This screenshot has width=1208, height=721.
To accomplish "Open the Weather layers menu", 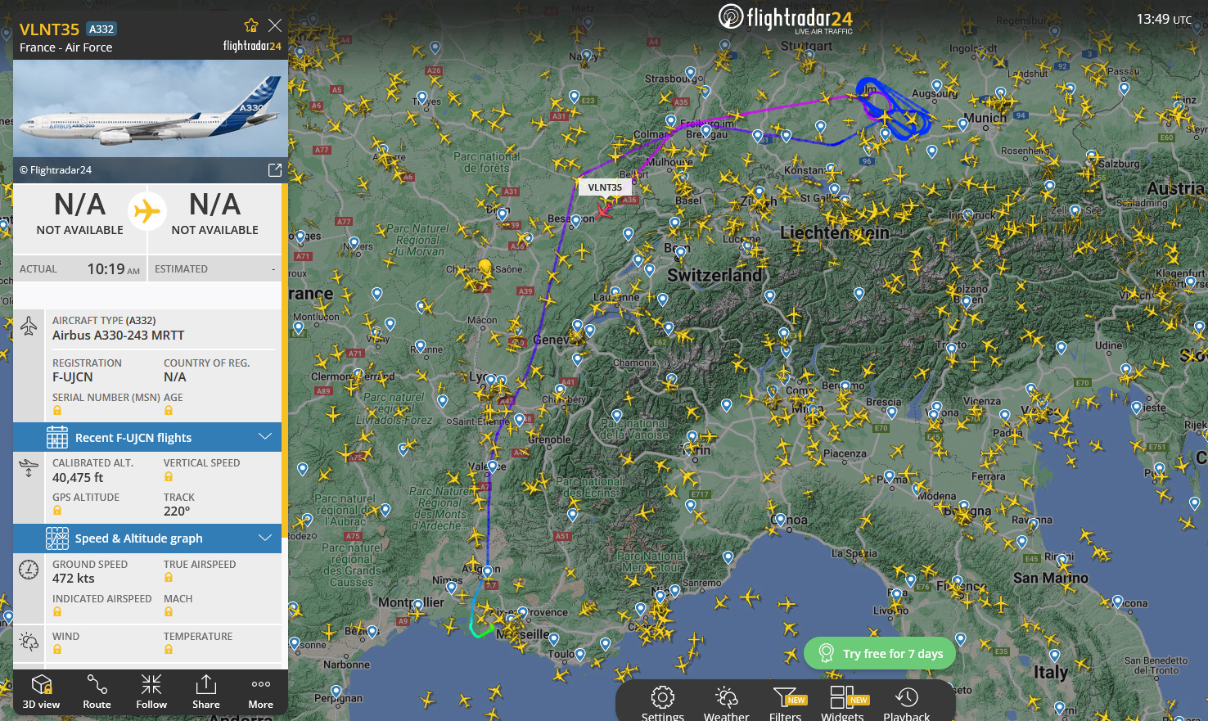I will pos(727,704).
